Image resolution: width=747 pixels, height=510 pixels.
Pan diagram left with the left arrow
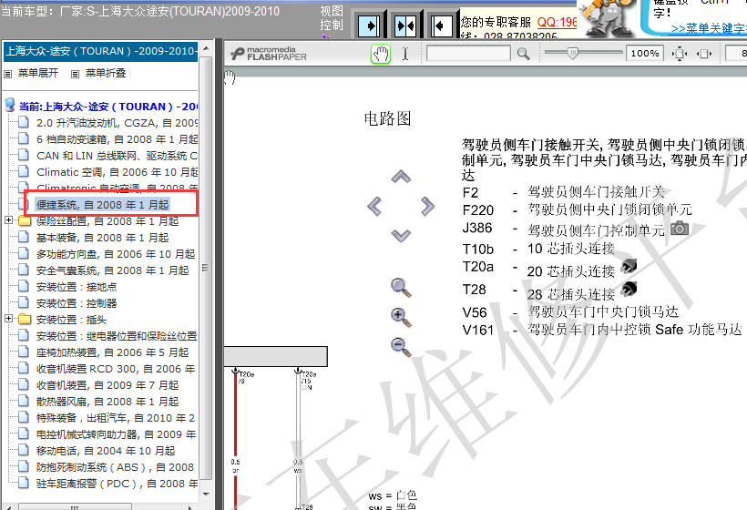pyautogui.click(x=374, y=206)
